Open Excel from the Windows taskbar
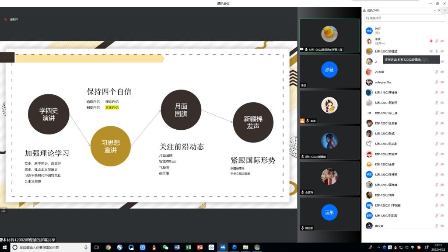Viewport: 448px width, 252px height. (x=189, y=247)
